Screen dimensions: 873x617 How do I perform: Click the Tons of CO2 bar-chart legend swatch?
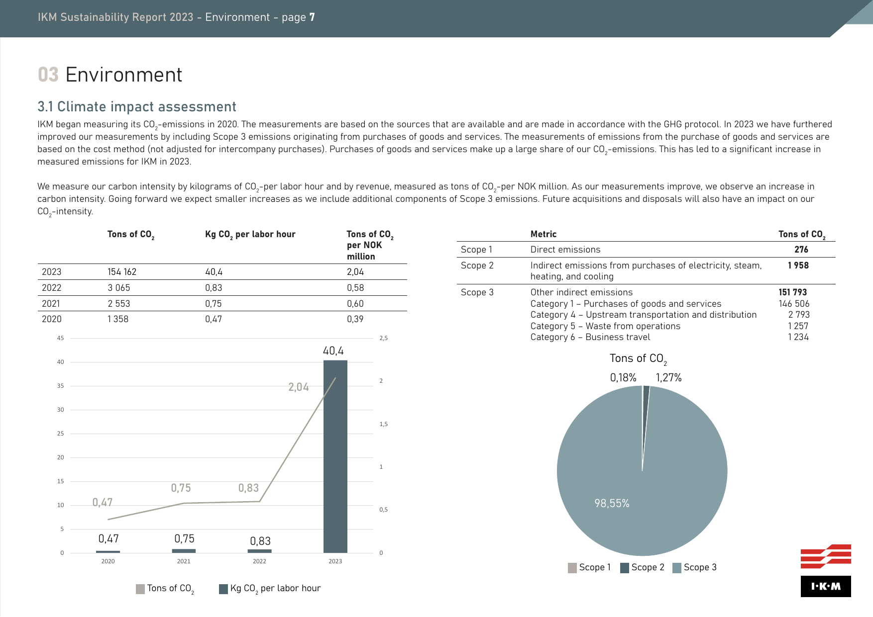coord(140,589)
